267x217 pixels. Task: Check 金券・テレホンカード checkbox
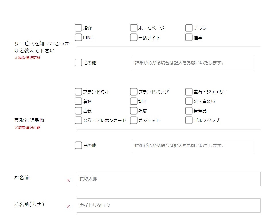(x=78, y=120)
